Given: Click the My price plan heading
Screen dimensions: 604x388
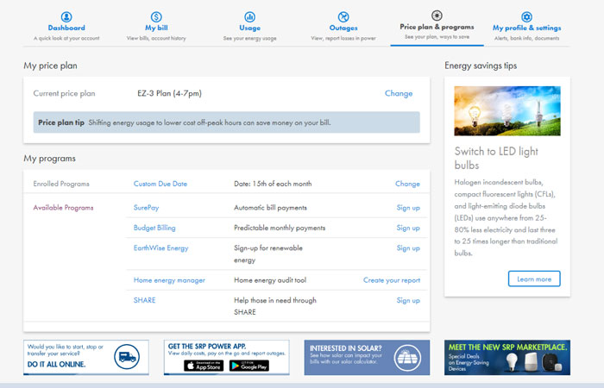Looking at the screenshot, I should coord(50,66).
